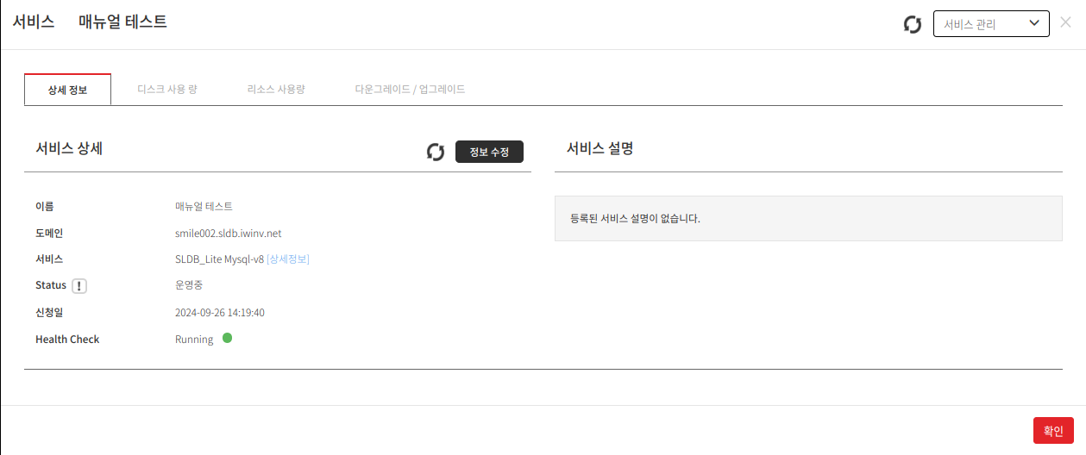Screen dimensions: 1086x455
Task: Open the 다운그레이드 / 업그레이드 tab
Action: coord(410,89)
